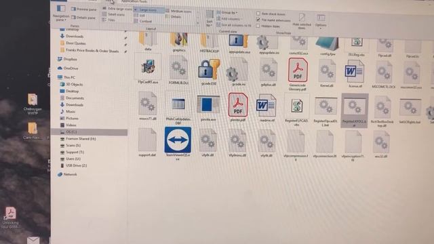
Task: Choose Details layout
Action: (174, 16)
